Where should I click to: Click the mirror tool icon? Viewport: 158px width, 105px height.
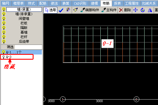150,10
